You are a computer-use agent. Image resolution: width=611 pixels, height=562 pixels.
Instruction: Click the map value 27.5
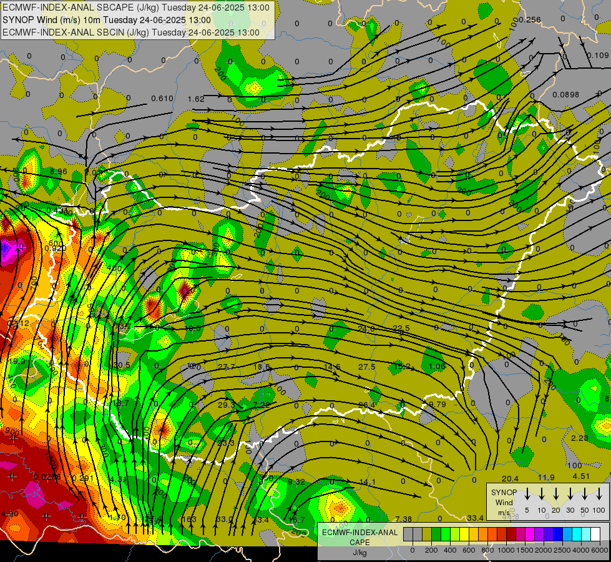click(367, 367)
